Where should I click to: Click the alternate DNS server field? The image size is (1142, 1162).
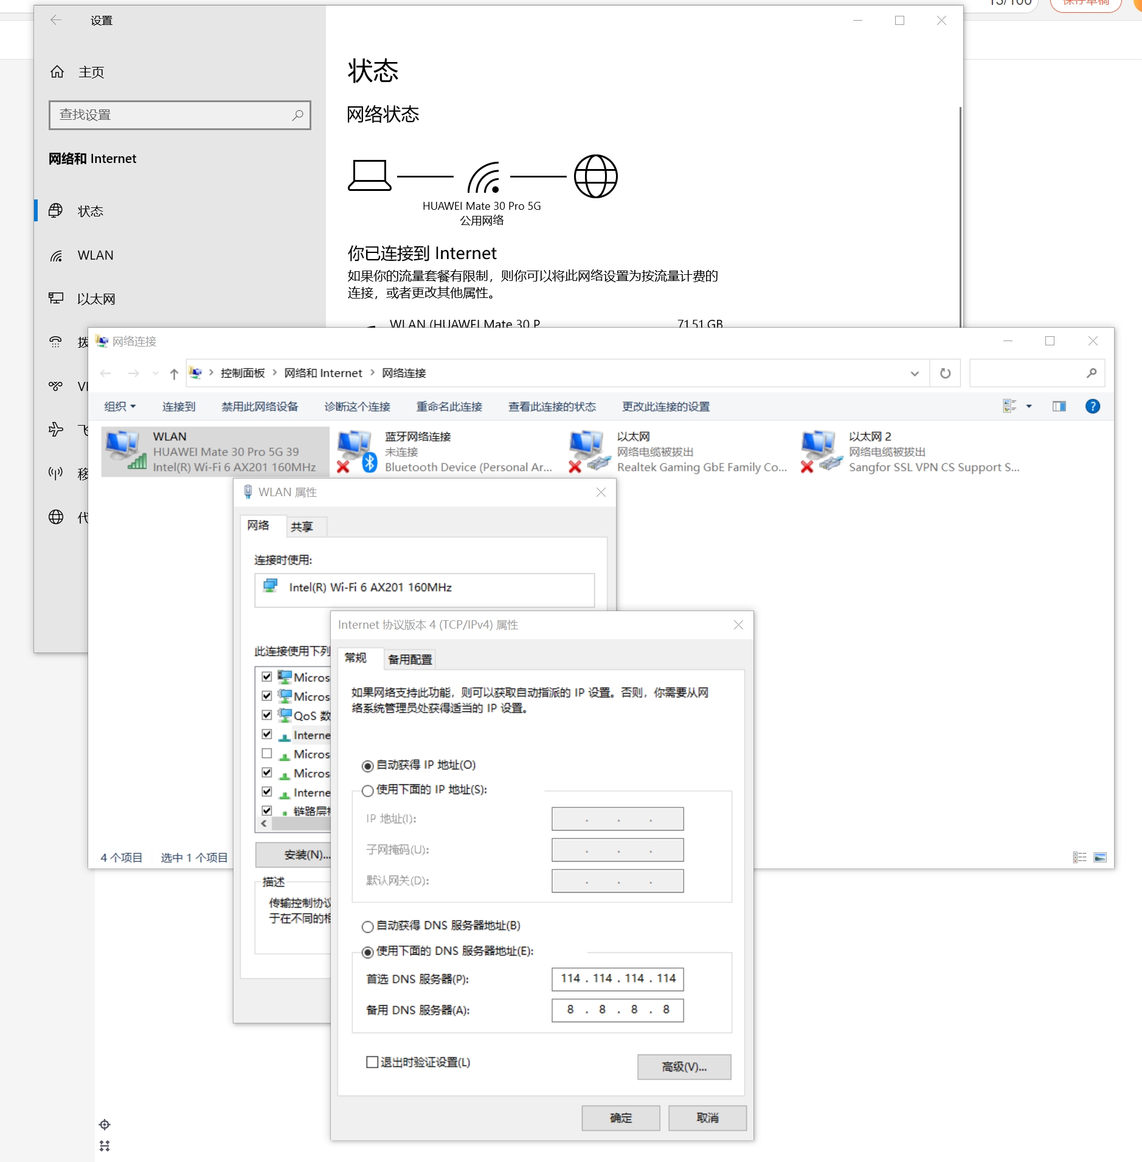[618, 1009]
